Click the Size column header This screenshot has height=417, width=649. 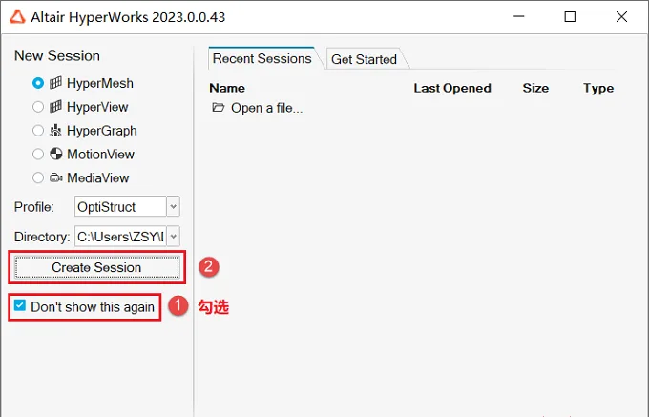535,88
